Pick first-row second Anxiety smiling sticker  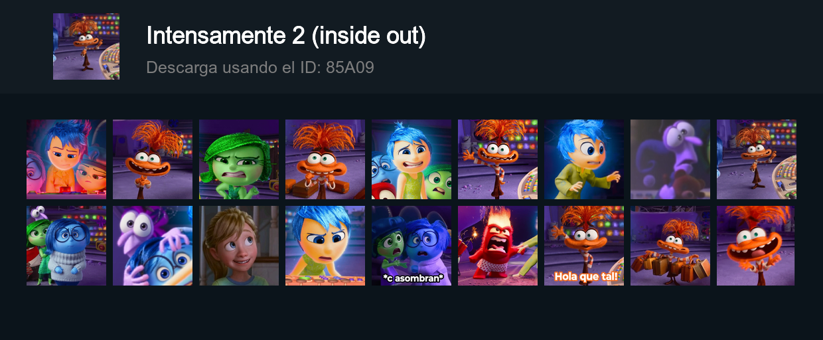[153, 159]
